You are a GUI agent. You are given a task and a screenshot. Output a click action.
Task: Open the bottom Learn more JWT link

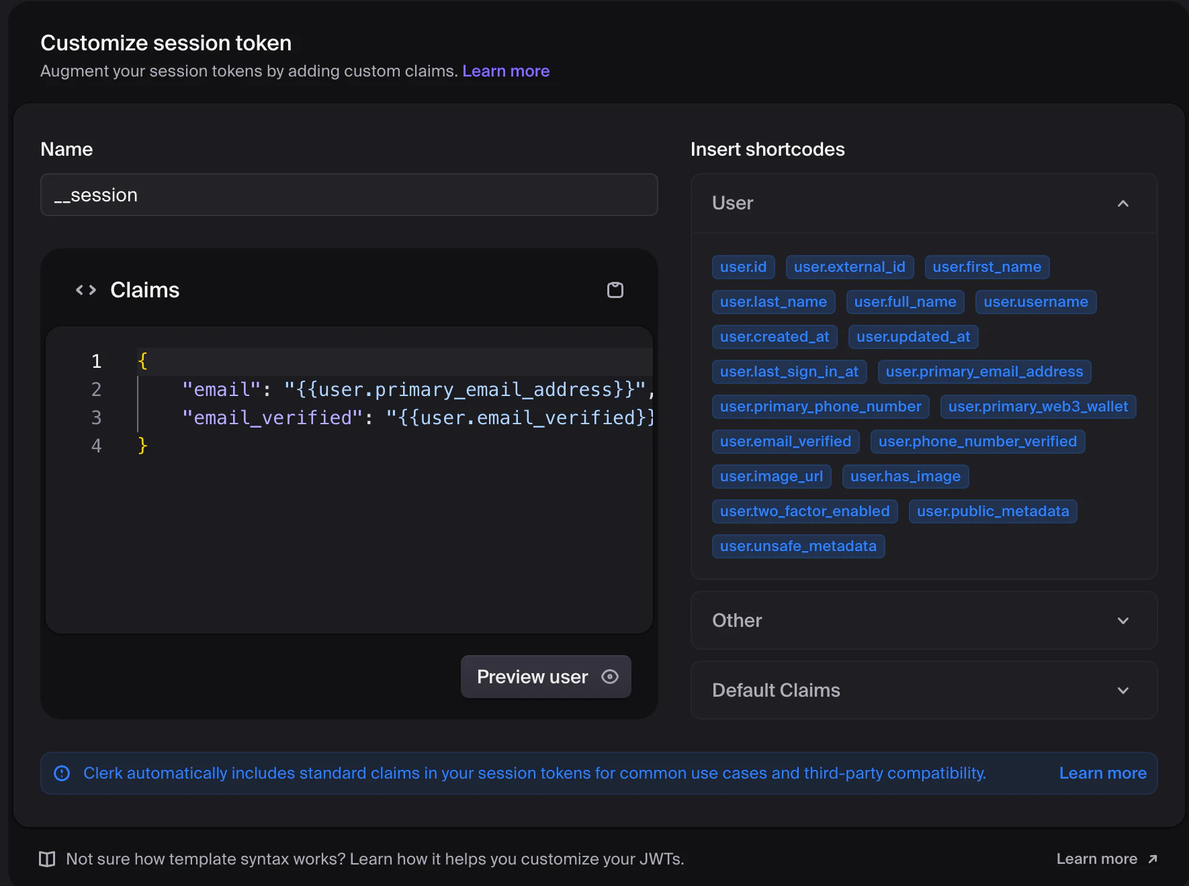[1106, 859]
